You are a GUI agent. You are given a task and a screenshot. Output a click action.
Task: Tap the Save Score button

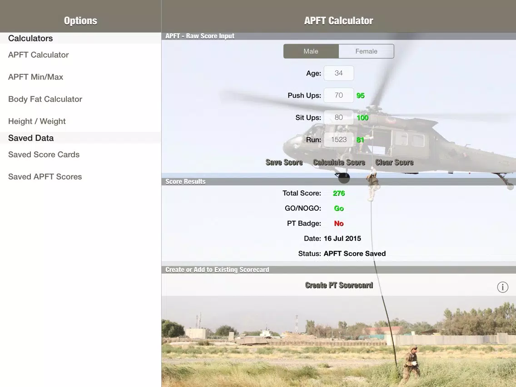click(x=284, y=162)
